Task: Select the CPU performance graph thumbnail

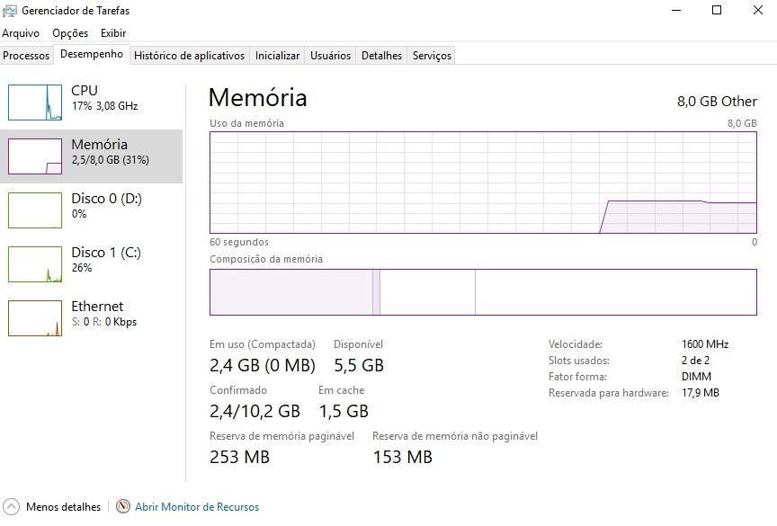Action: coord(35,103)
